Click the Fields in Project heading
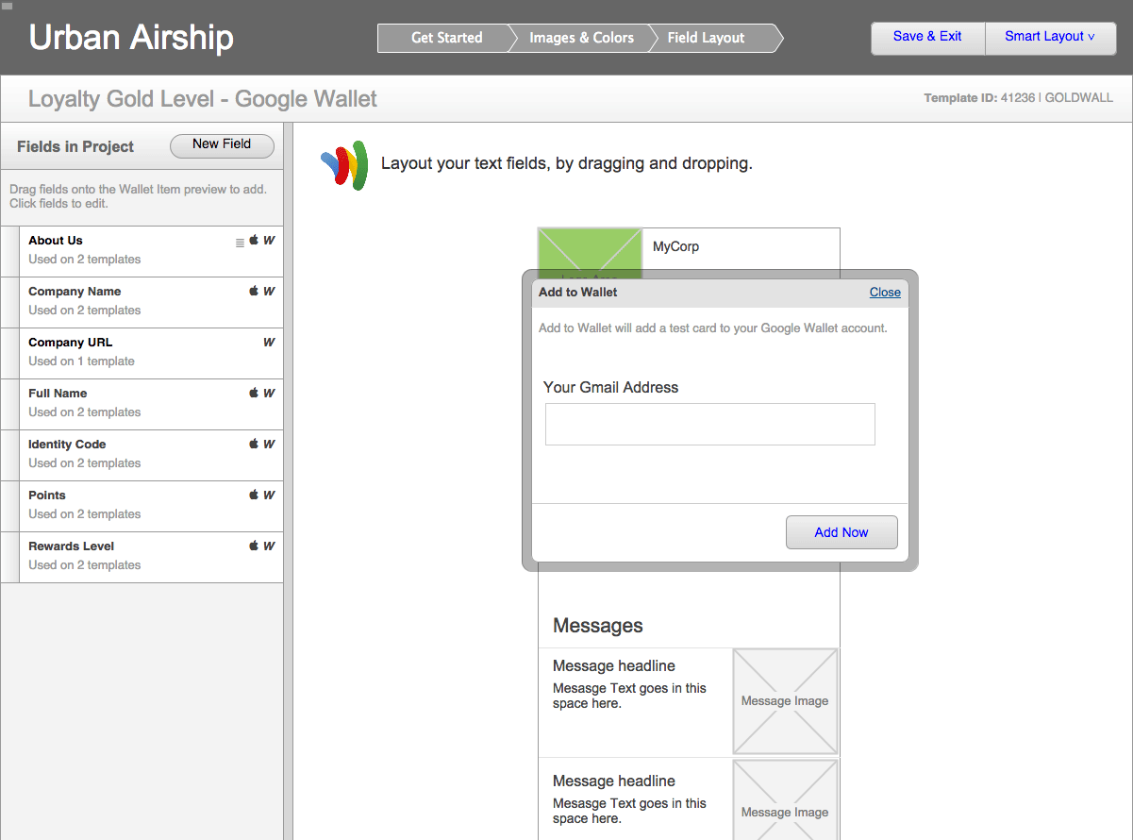 (75, 147)
